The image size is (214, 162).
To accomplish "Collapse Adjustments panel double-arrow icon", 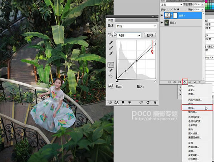I will (x=153, y=16).
